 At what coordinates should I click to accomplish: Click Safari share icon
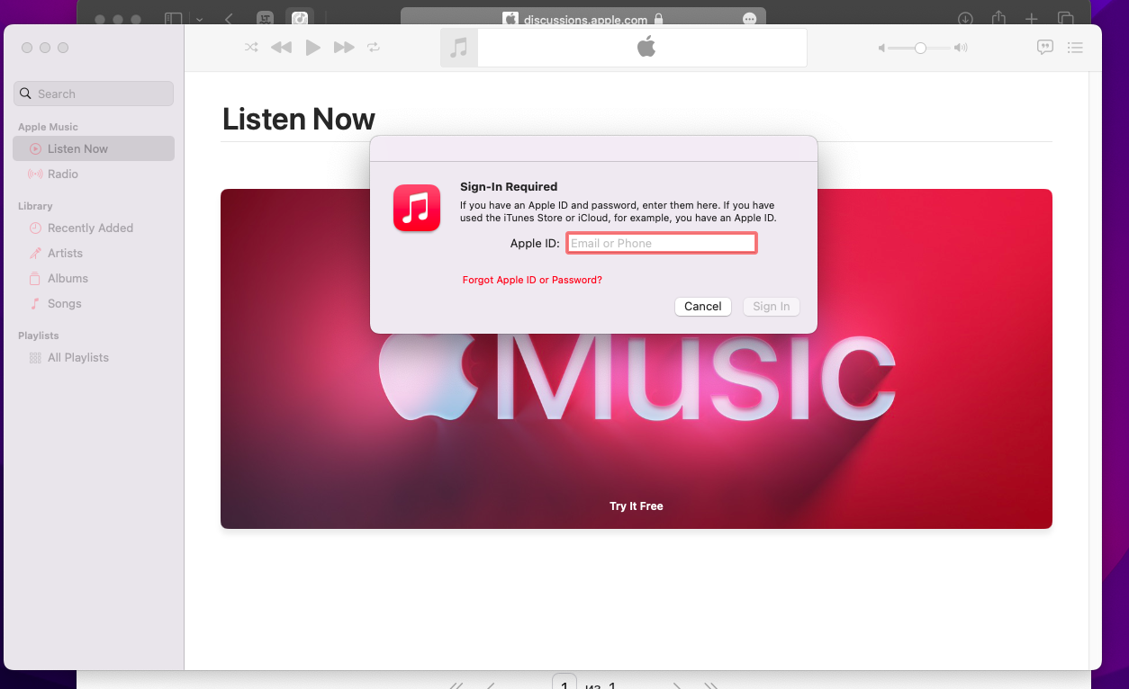click(x=998, y=18)
